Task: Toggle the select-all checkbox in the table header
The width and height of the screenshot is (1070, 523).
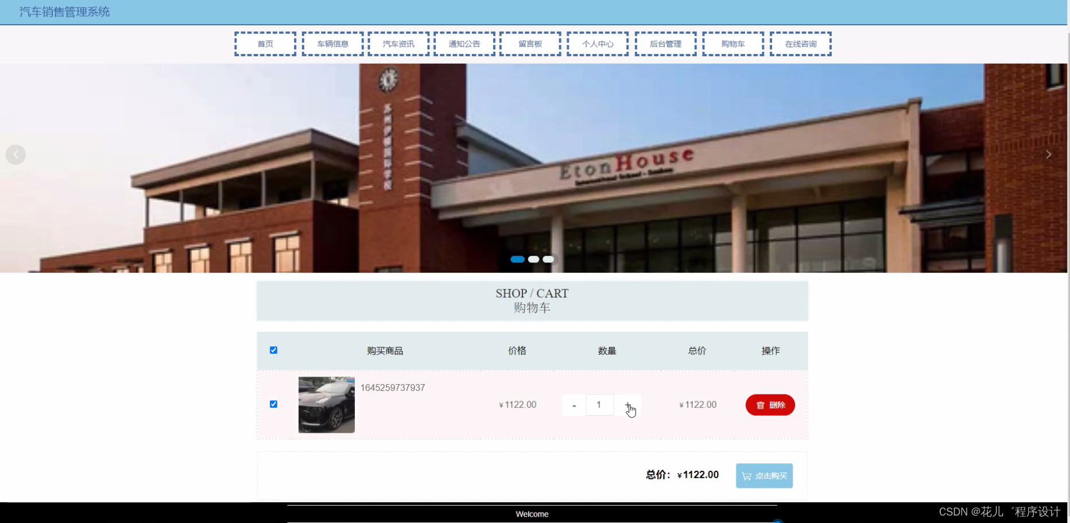Action: point(274,350)
